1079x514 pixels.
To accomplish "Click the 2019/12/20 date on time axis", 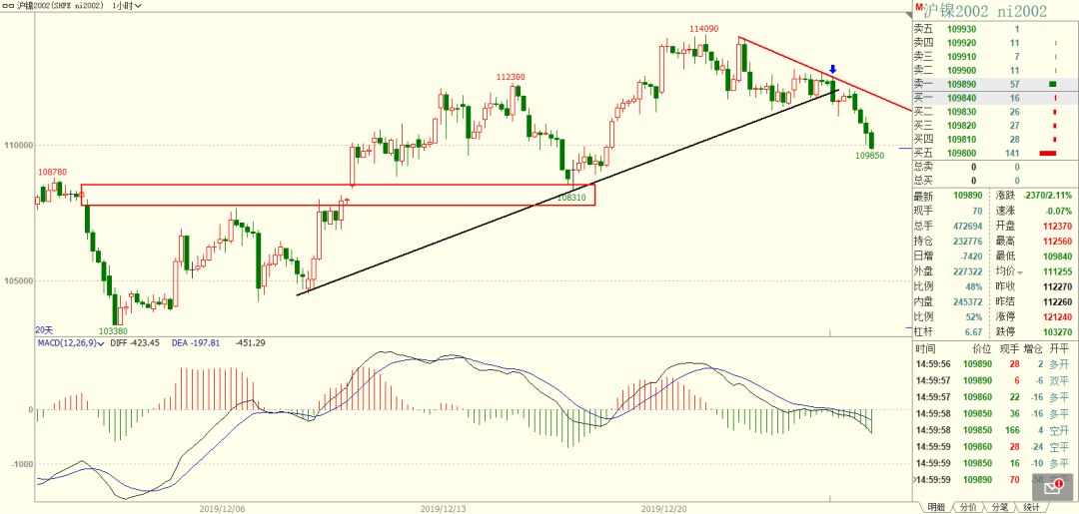I will [x=664, y=509].
